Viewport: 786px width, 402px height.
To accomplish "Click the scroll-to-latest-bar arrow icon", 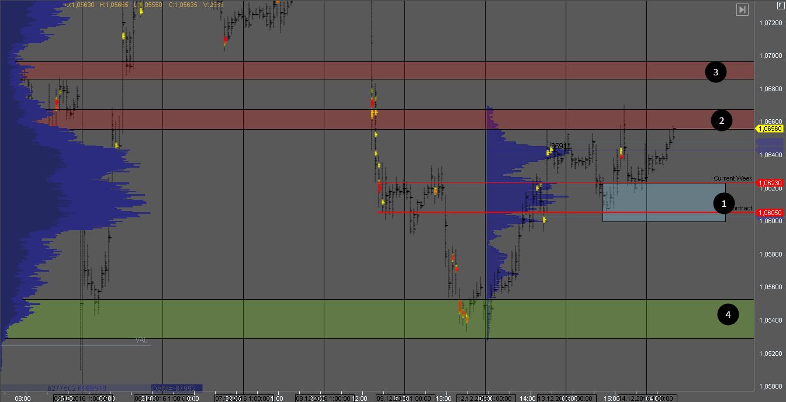I will pos(742,9).
